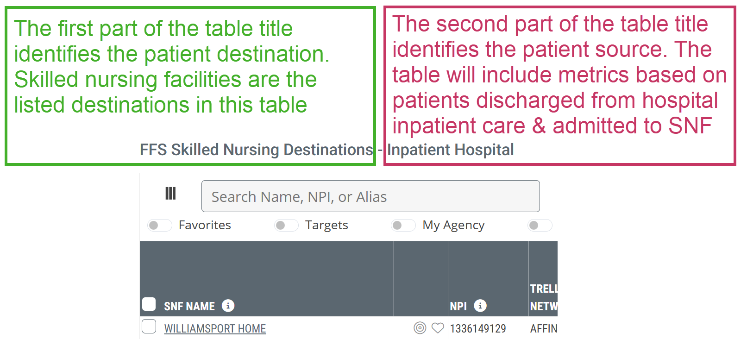Click the info icon beside SNF NAME

228,306
